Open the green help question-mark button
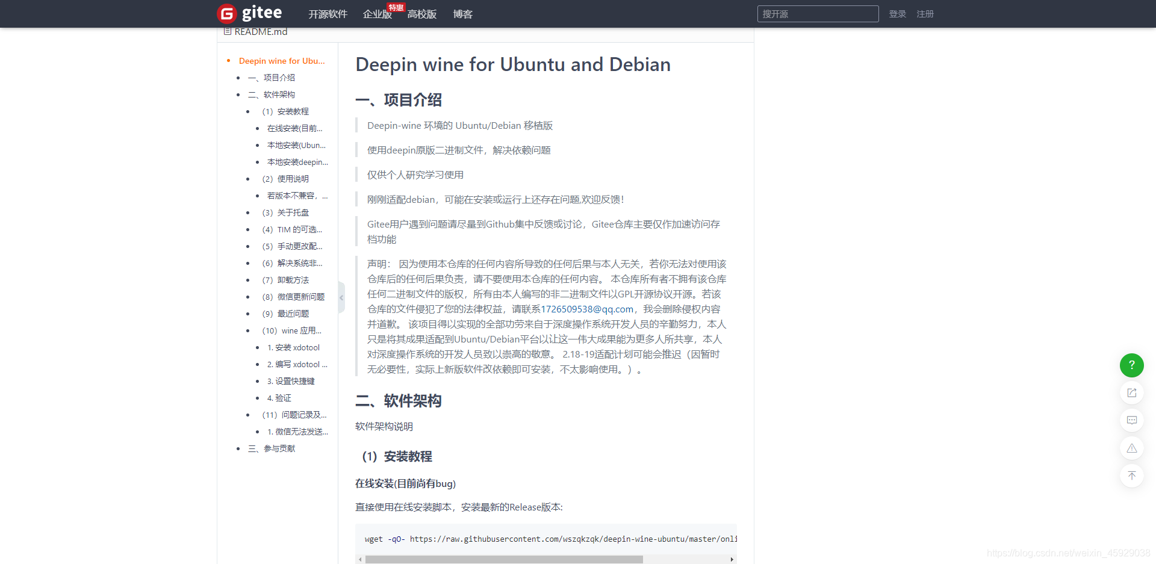This screenshot has height=564, width=1156. pyautogui.click(x=1131, y=365)
